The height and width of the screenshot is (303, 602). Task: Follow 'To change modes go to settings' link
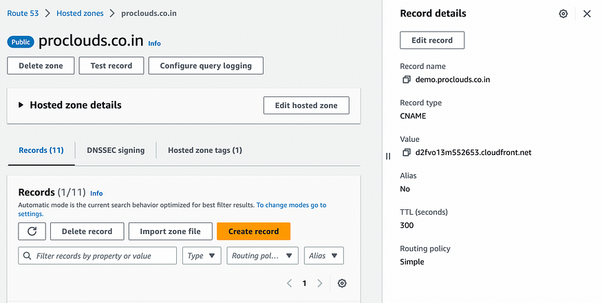[x=292, y=205]
